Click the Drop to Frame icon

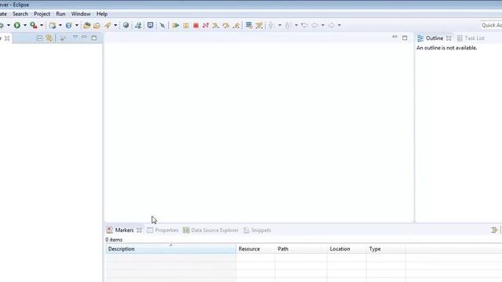[249, 25]
